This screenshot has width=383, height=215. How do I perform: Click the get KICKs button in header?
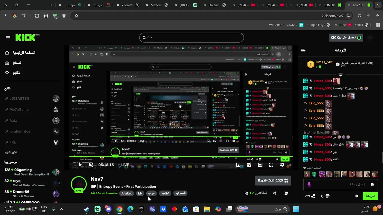(x=346, y=38)
